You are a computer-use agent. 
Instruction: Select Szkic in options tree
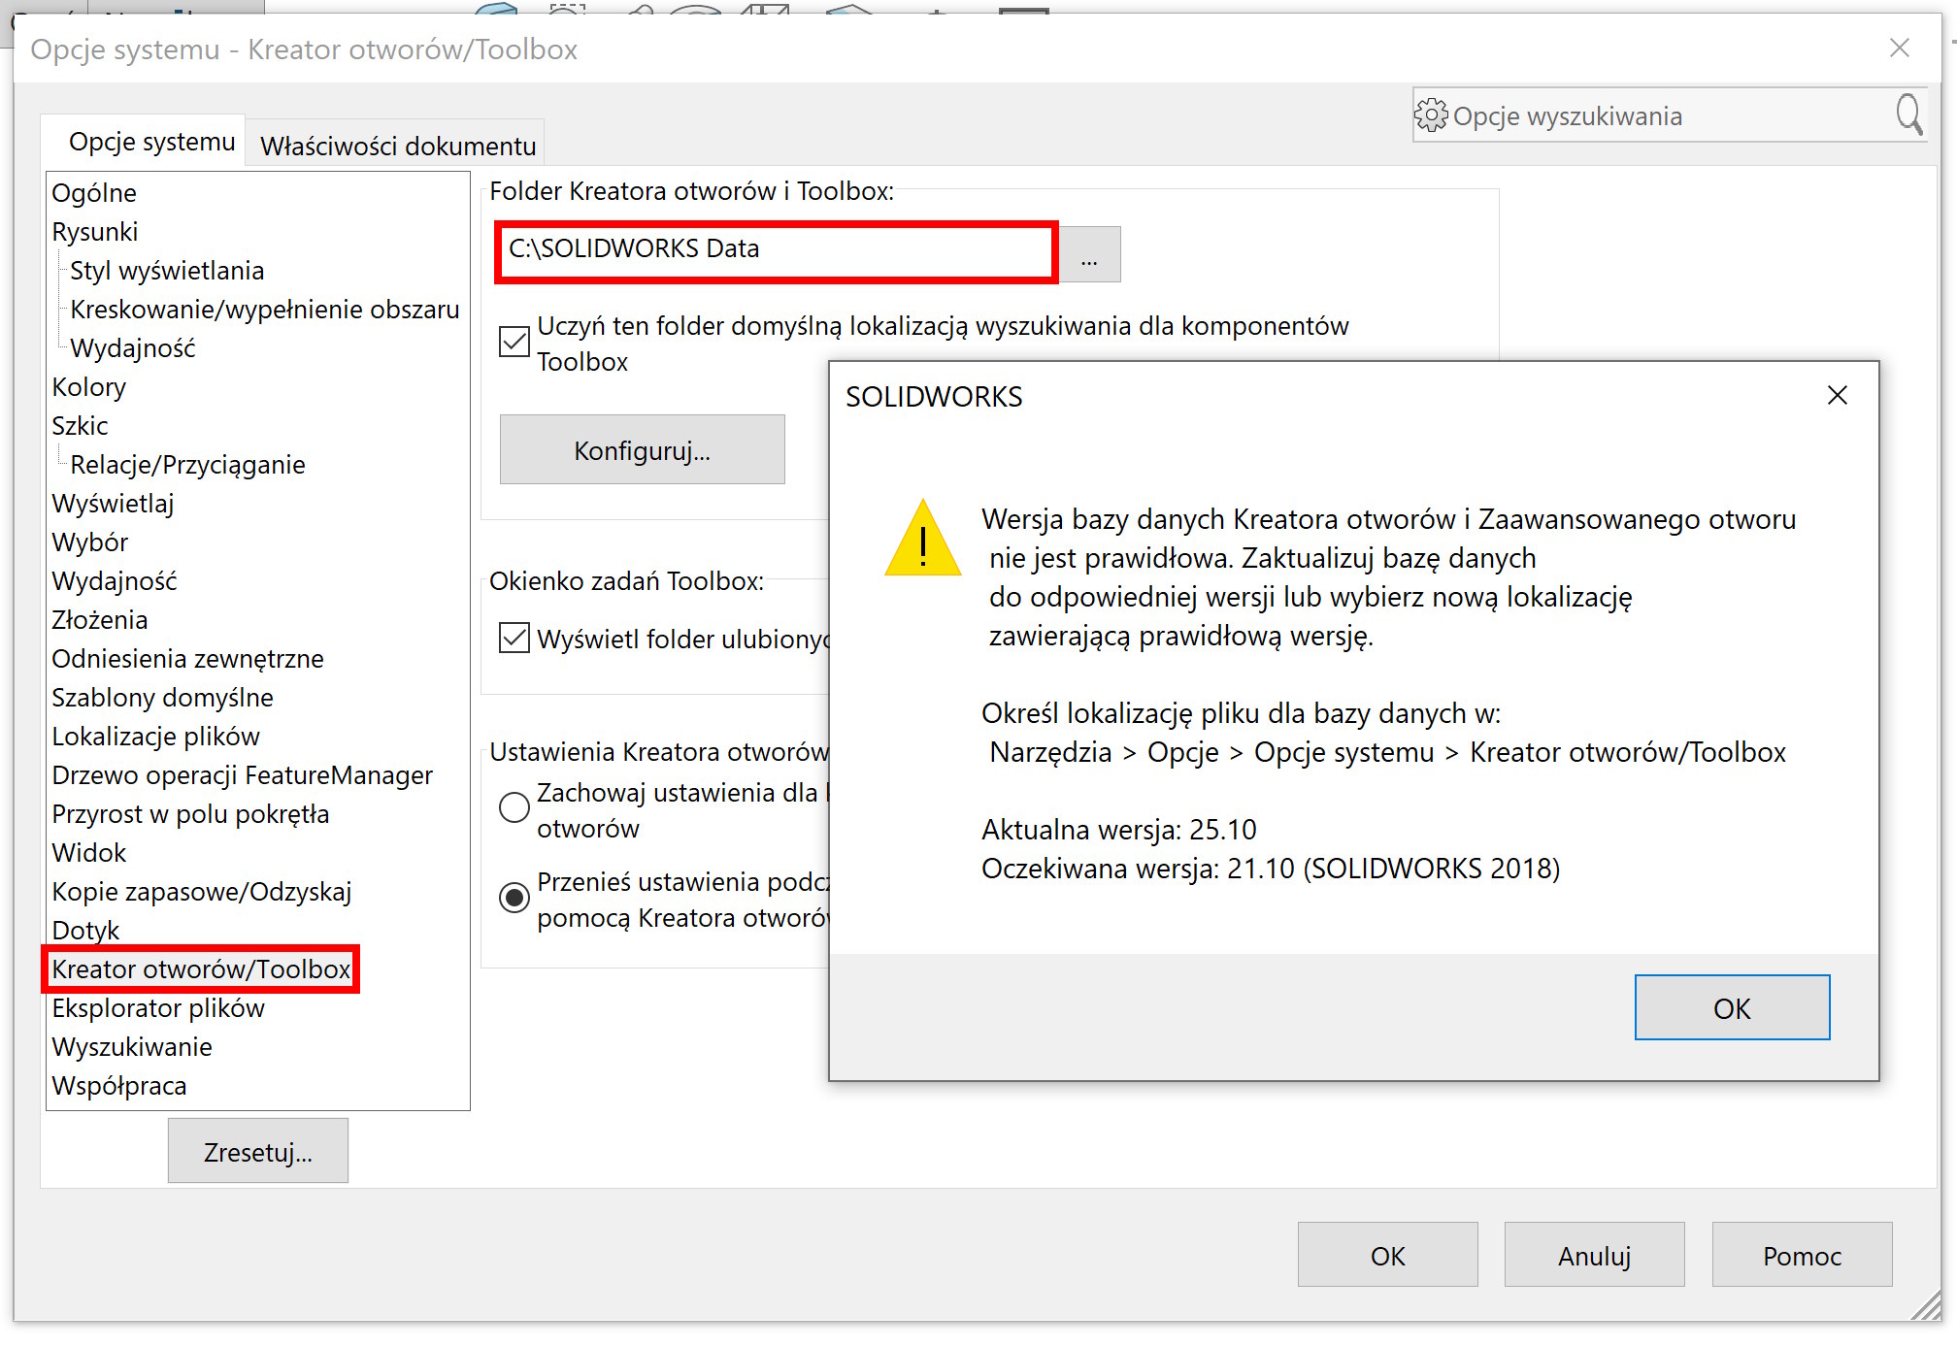80,426
